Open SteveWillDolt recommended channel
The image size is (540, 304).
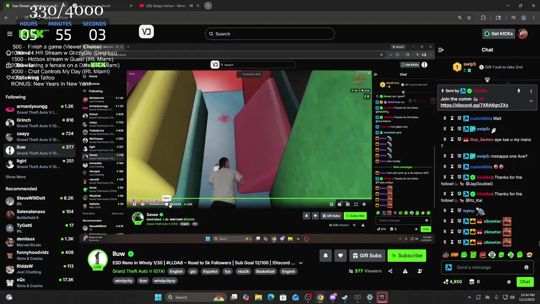click(39, 201)
